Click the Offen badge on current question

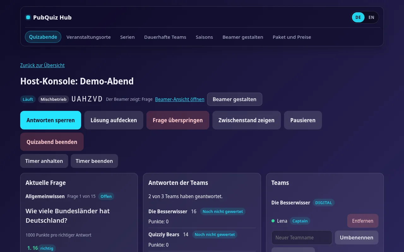(106, 196)
